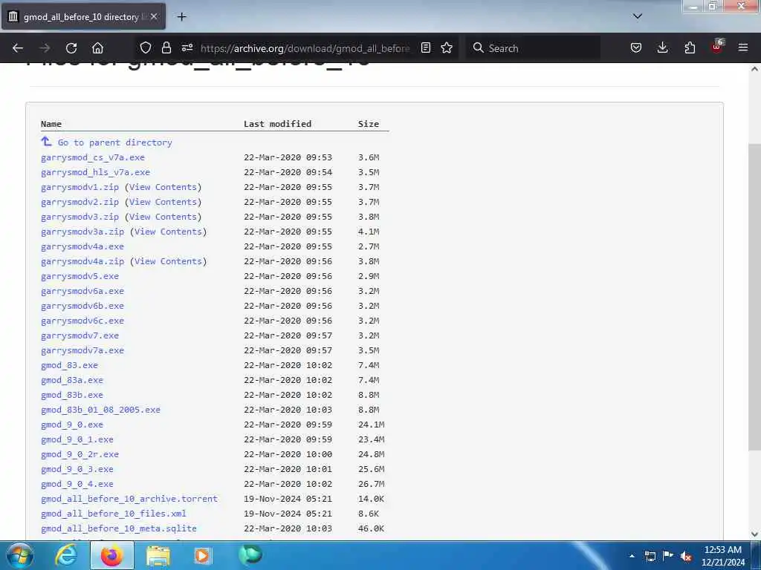Download gmod_9_0.exe
Image resolution: width=761 pixels, height=570 pixels.
(72, 425)
